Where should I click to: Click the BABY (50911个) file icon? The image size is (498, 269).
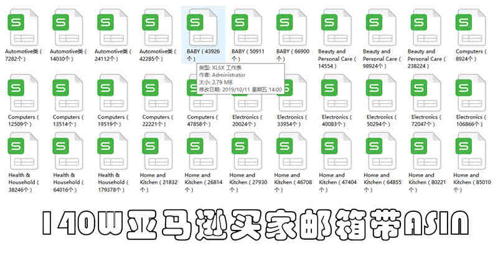pyautogui.click(x=247, y=27)
